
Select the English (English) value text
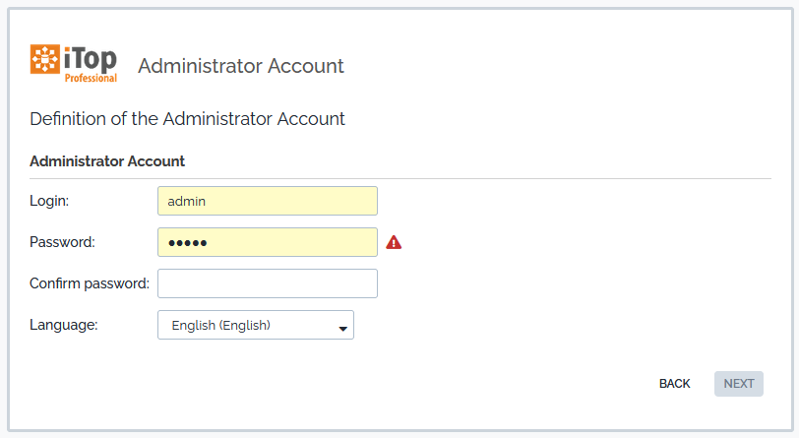pyautogui.click(x=220, y=326)
